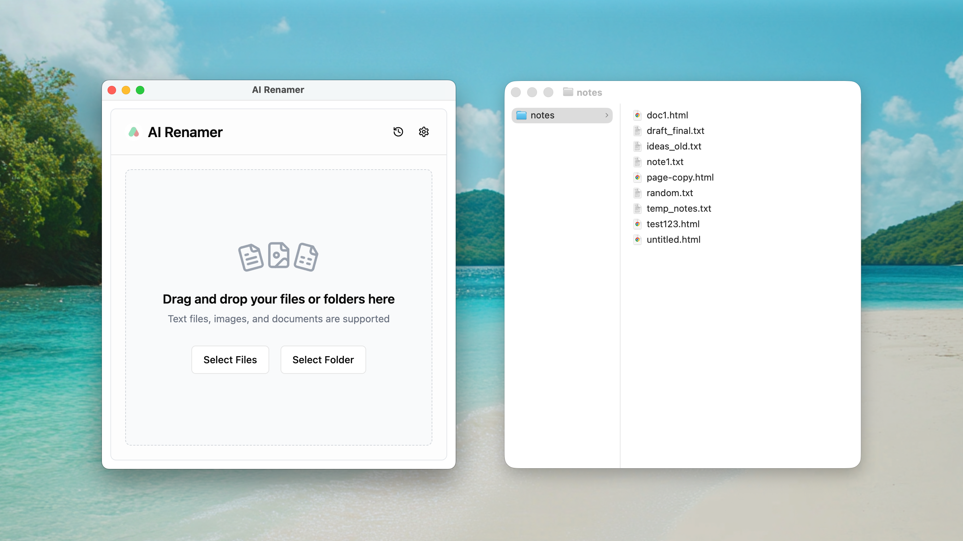
Task: Select the random.txt file
Action: (670, 193)
